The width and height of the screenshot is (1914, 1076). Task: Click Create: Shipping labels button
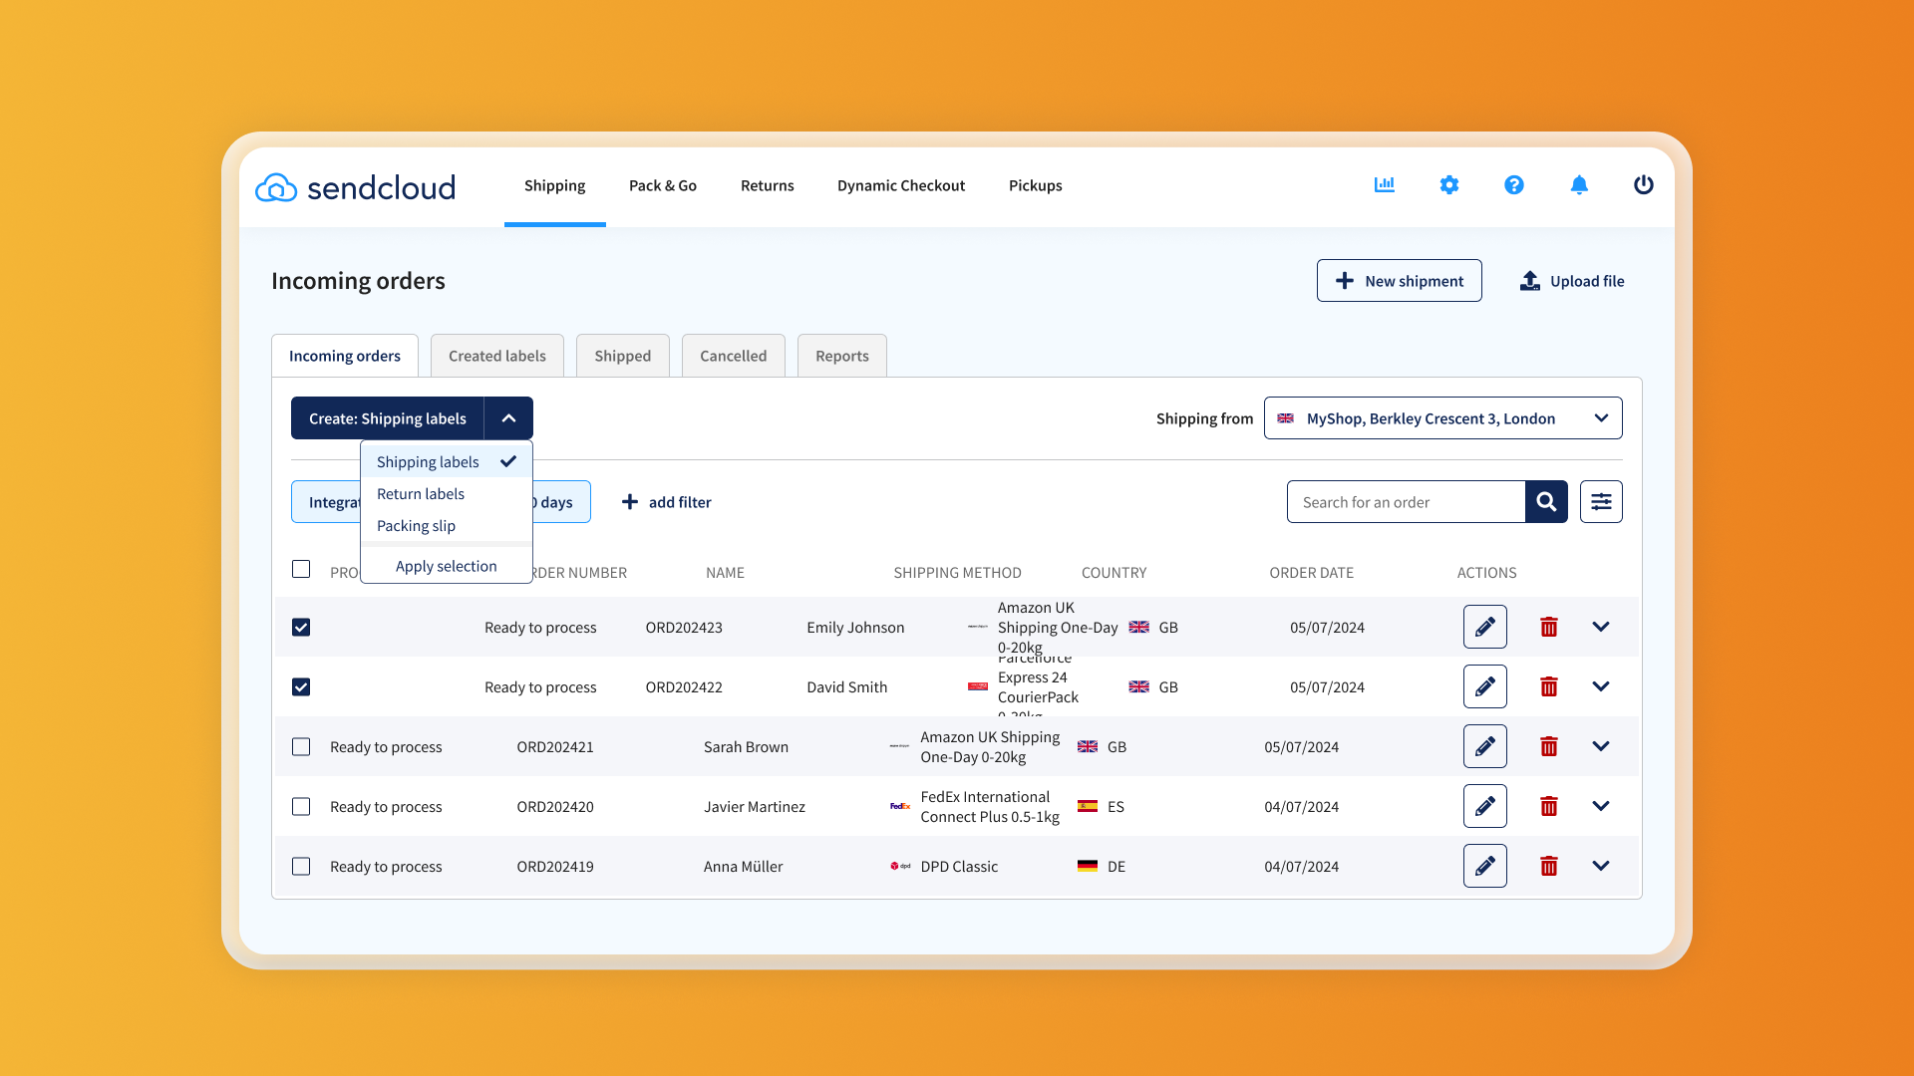tap(388, 418)
